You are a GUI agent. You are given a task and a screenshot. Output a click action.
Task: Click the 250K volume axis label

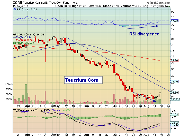click(9, 99)
